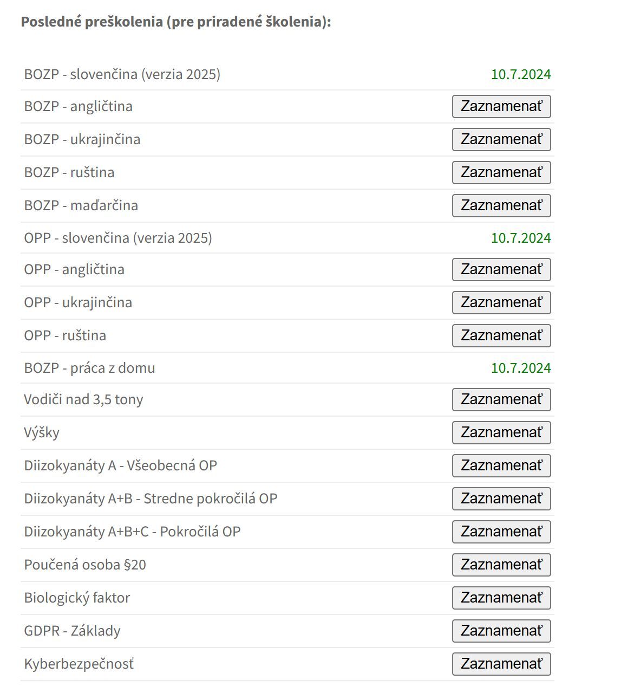Record Kyberbezpečnosť training

[x=501, y=664]
